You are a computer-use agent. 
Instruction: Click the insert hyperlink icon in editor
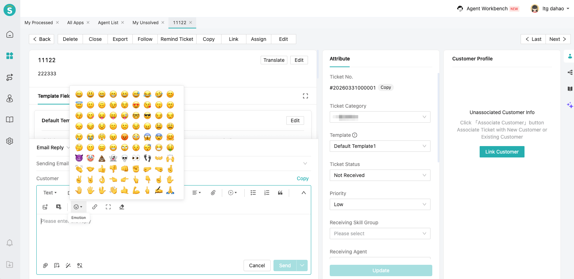pos(95,207)
